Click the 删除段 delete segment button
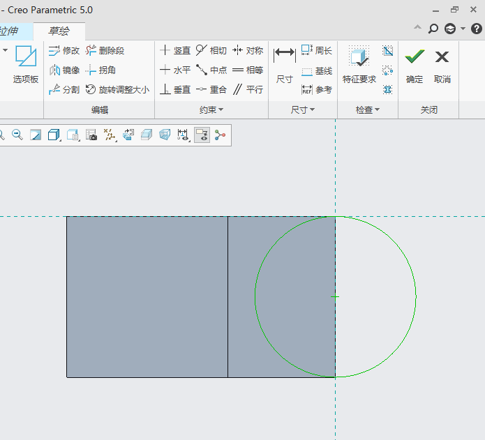This screenshot has width=485, height=440. tap(105, 50)
